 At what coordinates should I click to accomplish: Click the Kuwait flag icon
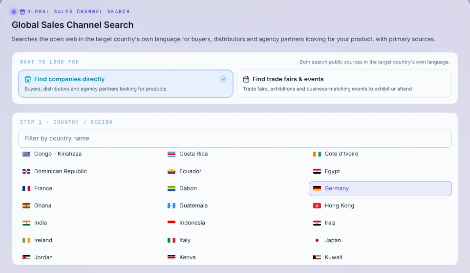317,257
